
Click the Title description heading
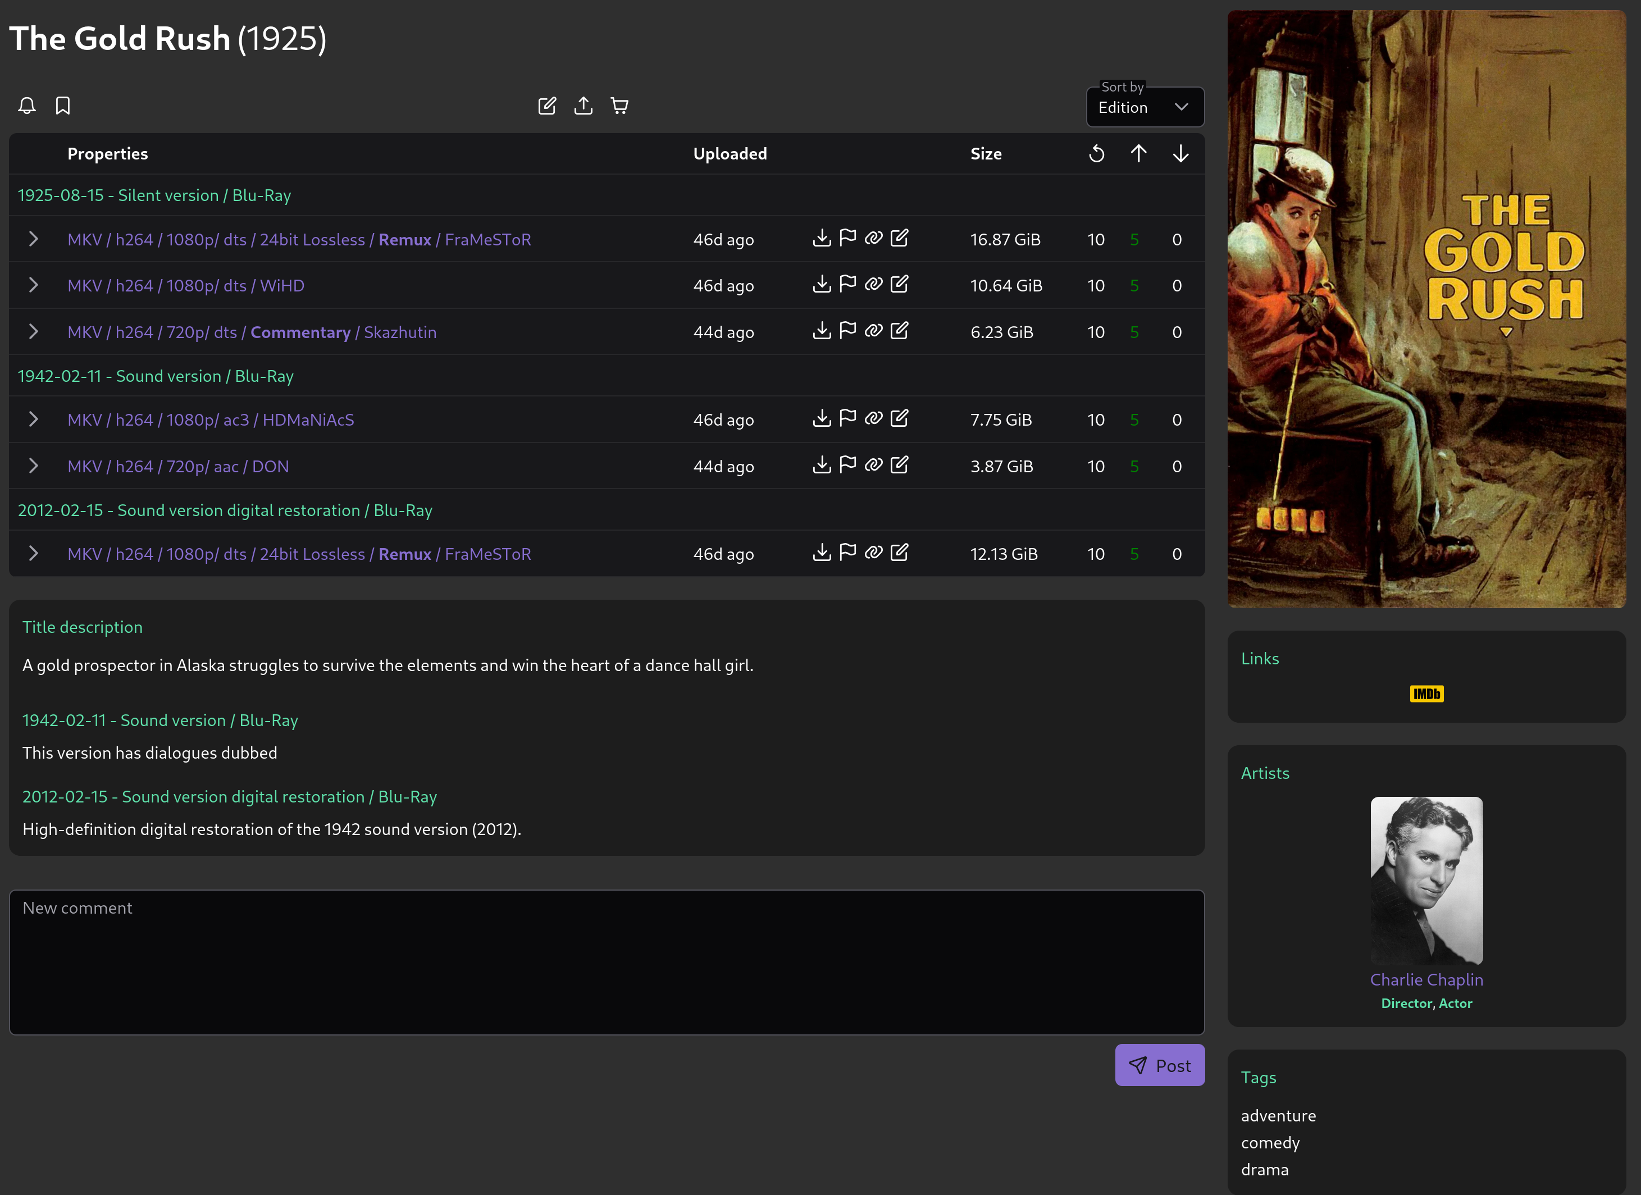click(83, 627)
